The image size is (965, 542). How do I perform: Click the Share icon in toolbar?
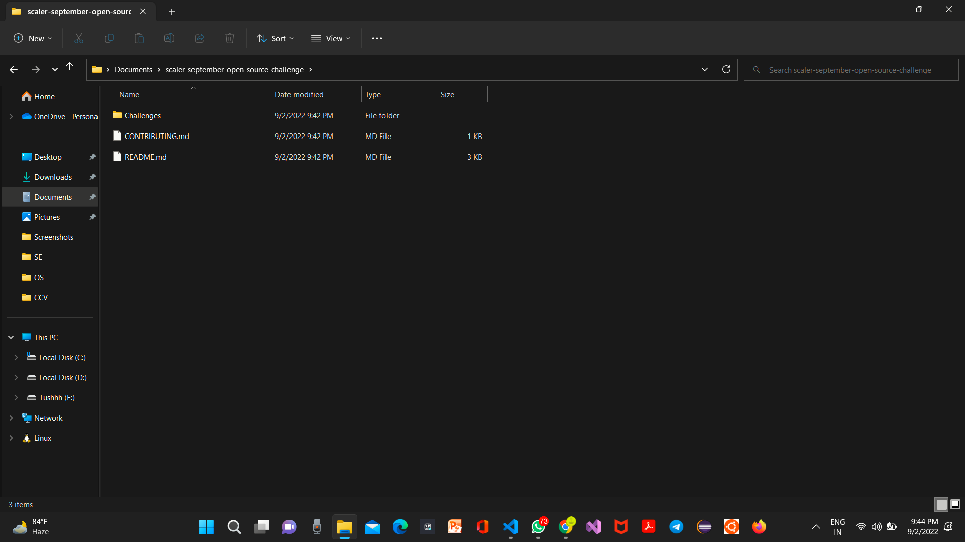200,38
